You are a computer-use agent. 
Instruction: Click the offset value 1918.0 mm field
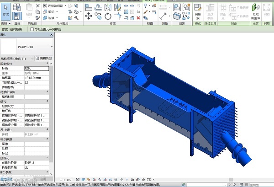pos(37,78)
